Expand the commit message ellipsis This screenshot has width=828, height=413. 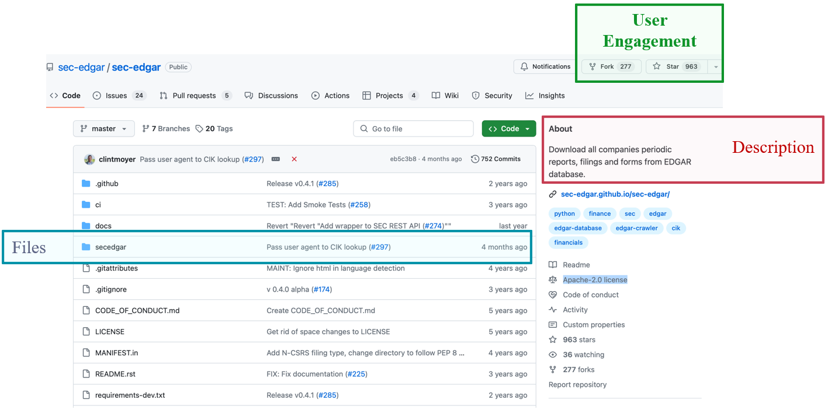(x=276, y=159)
